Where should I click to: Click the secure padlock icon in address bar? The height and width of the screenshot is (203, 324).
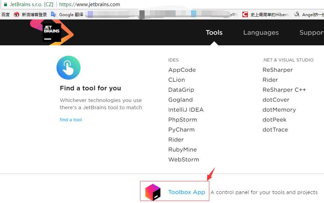click(6, 4)
